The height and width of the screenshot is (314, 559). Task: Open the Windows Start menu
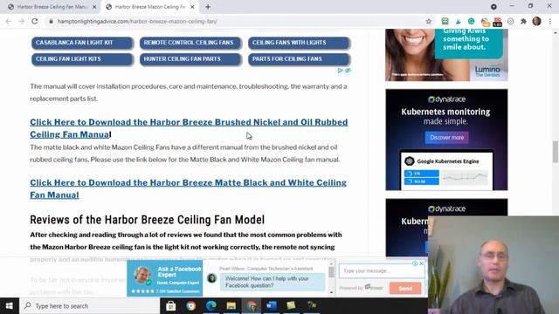pos(10,306)
